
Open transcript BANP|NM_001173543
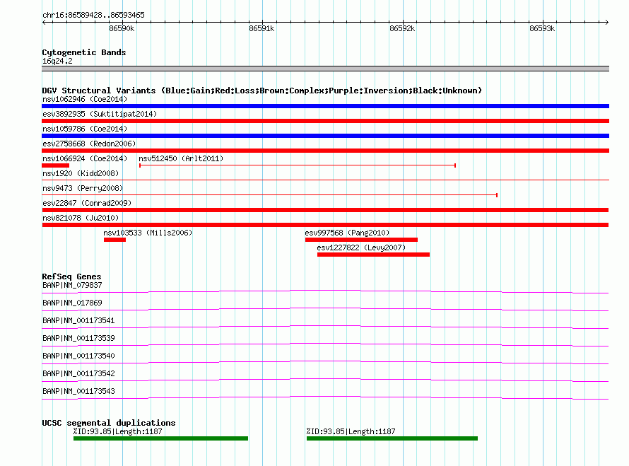click(x=78, y=391)
